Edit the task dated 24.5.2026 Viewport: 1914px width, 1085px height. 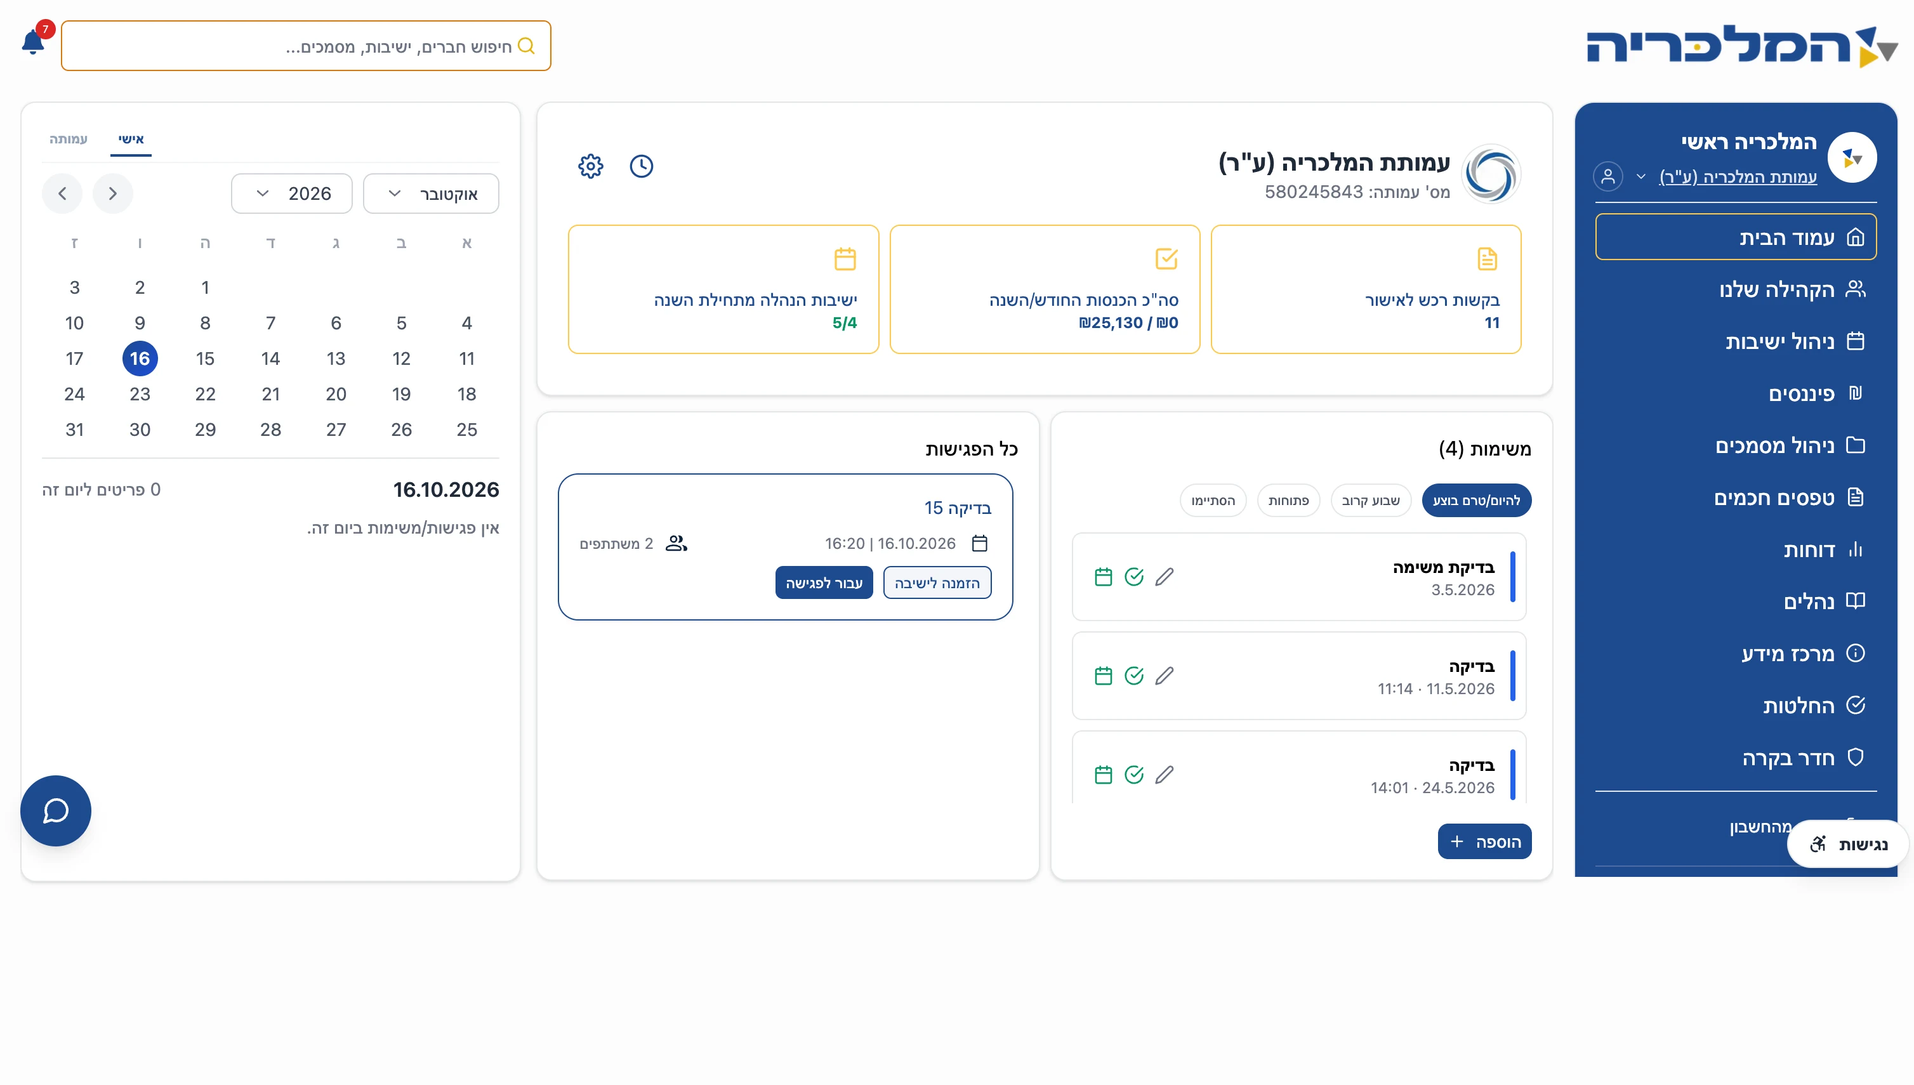1164,774
